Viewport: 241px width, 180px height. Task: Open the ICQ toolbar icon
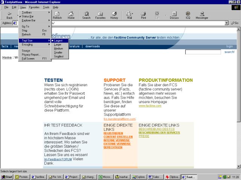coord(188,15)
